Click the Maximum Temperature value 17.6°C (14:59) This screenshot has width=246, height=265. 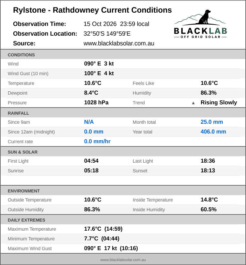(x=103, y=229)
